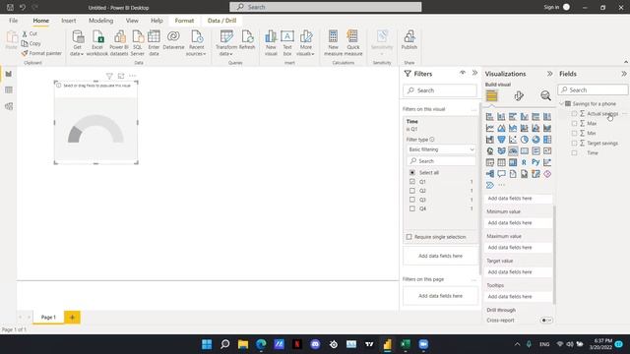Collapse the Savings for a phone table
This screenshot has width=630, height=354.
click(x=562, y=103)
